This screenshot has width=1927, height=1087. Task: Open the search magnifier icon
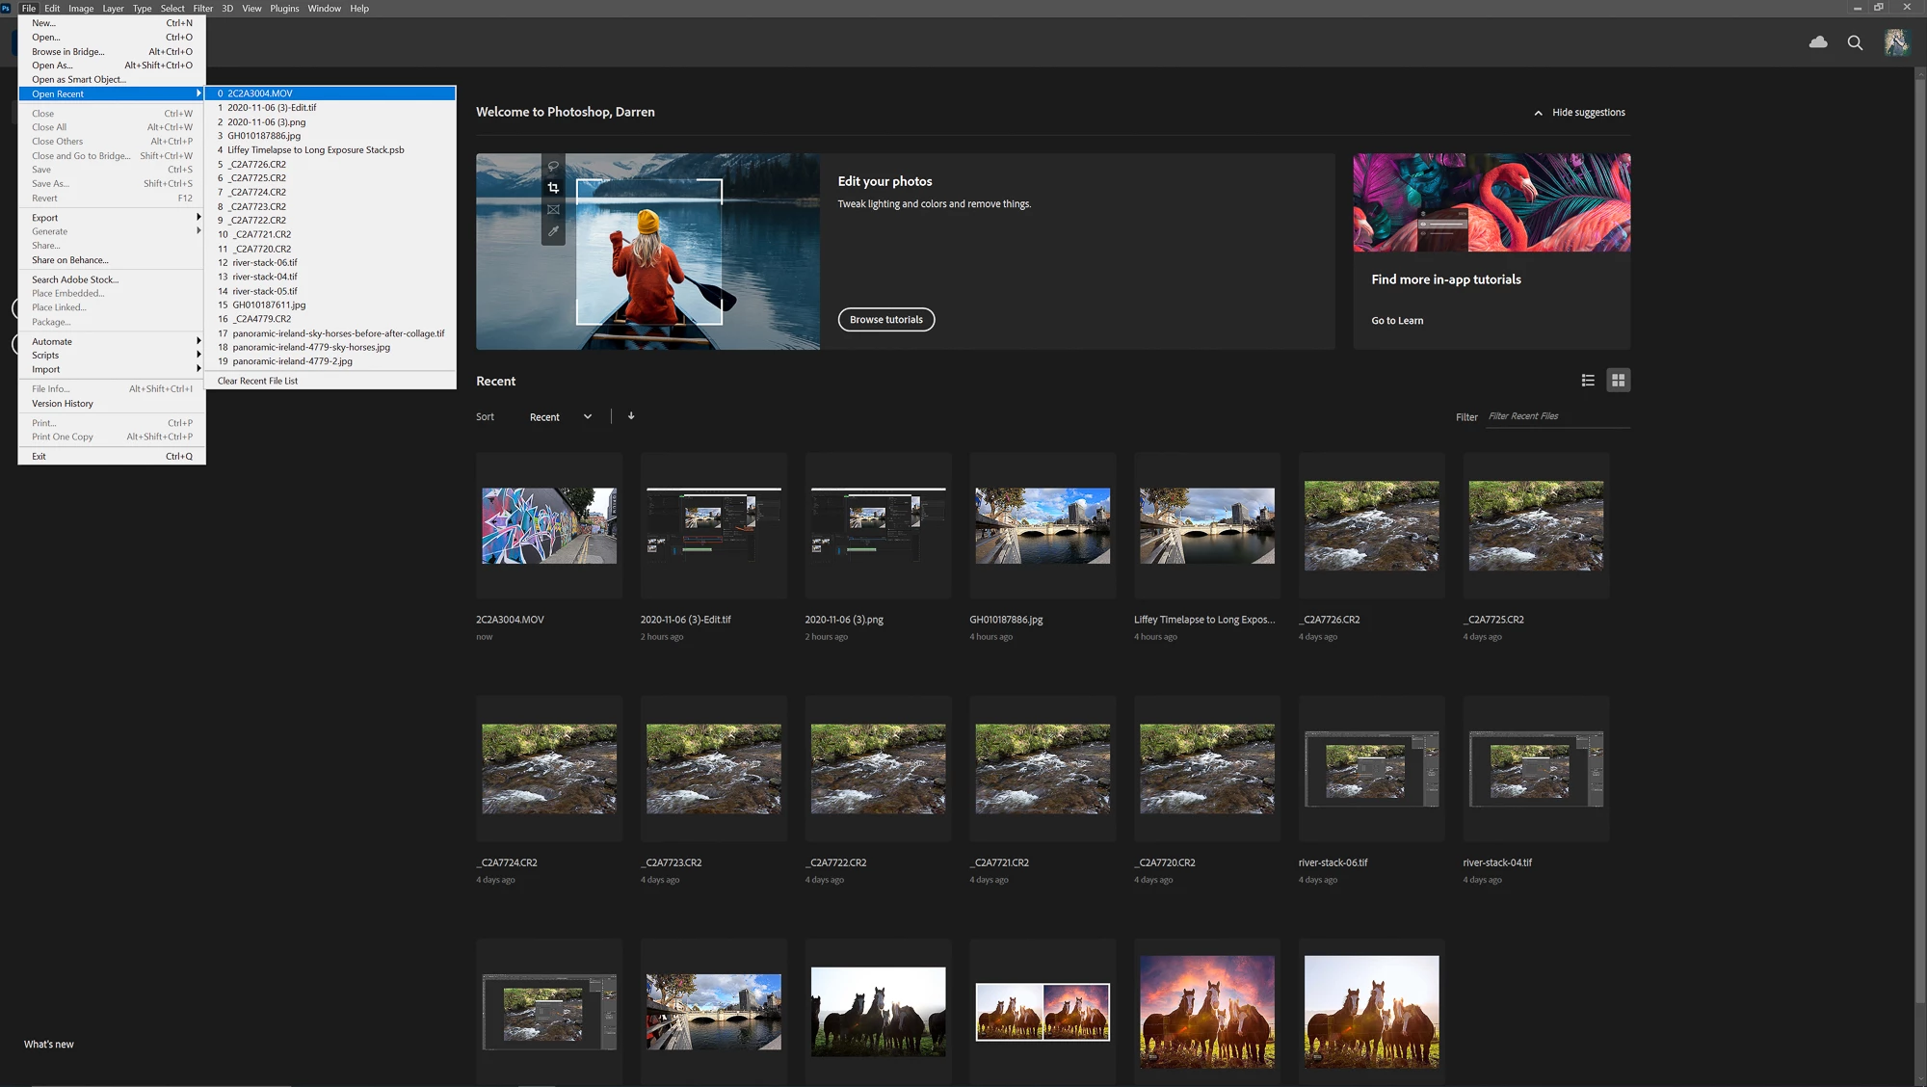(1855, 42)
